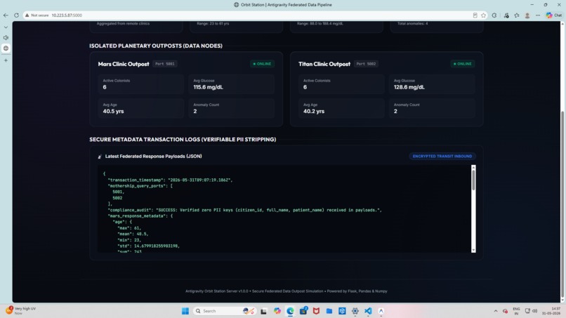Click the page vertical scrollbar thumb

(x=562, y=204)
